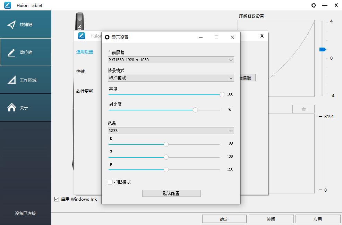
Task: Enable the 护眼模式 eye protection checkbox
Action: (110, 182)
